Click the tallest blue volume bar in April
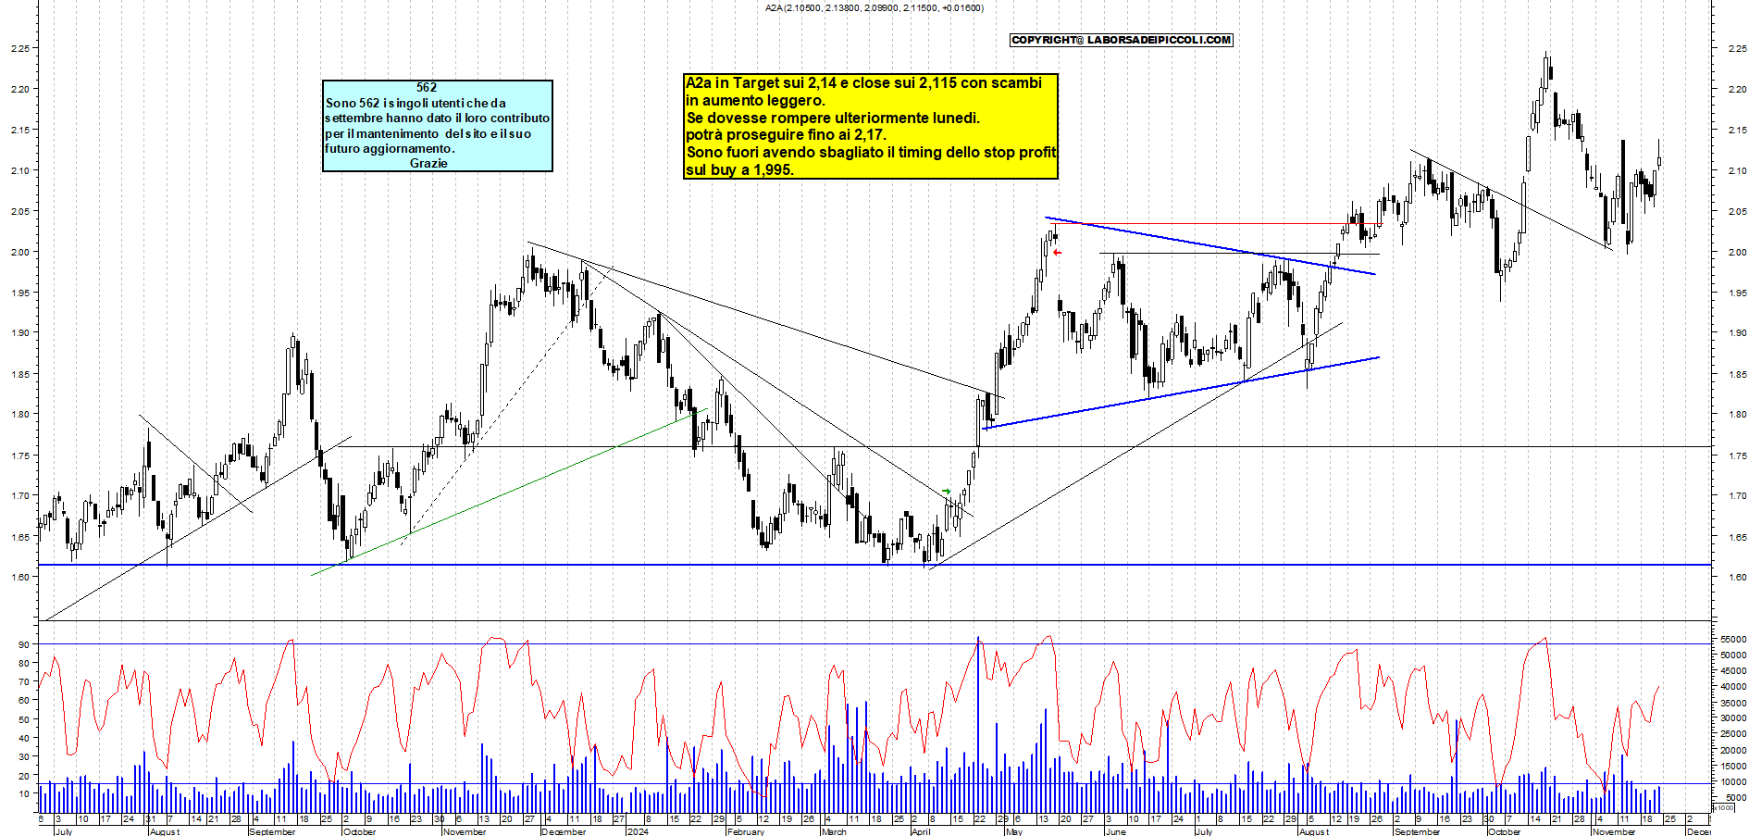 click(978, 725)
